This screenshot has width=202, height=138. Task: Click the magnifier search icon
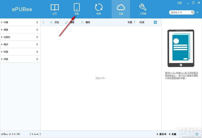point(192,12)
